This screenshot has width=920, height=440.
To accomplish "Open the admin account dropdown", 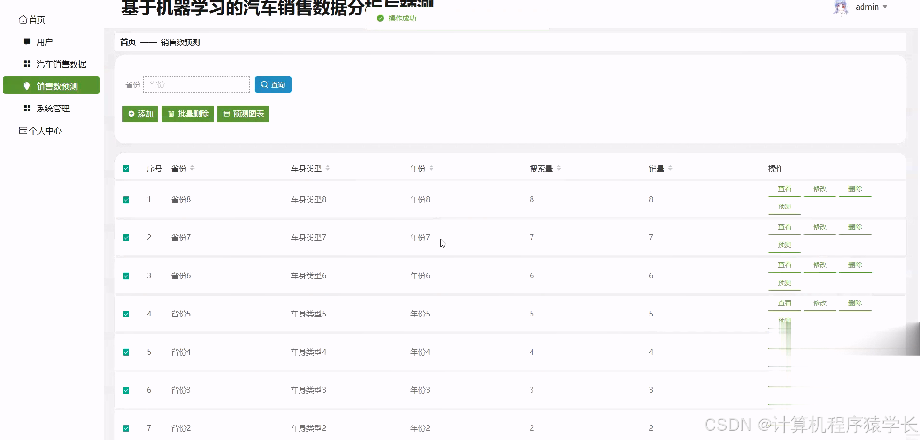I will click(886, 7).
